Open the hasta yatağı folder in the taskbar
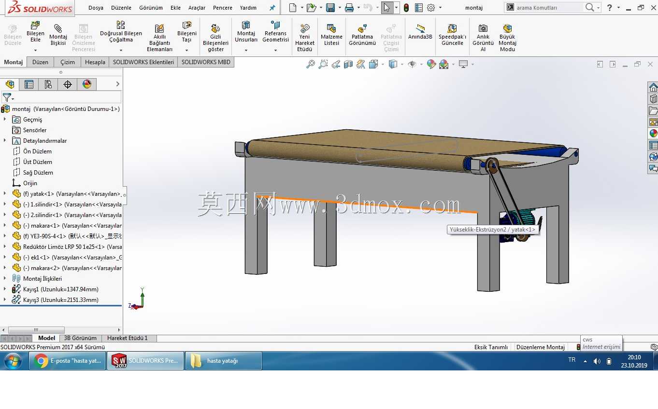The height and width of the screenshot is (409, 658). [223, 360]
